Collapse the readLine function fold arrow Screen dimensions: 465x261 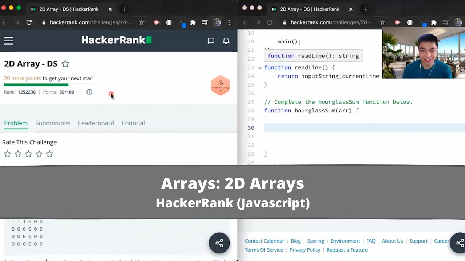point(260,67)
